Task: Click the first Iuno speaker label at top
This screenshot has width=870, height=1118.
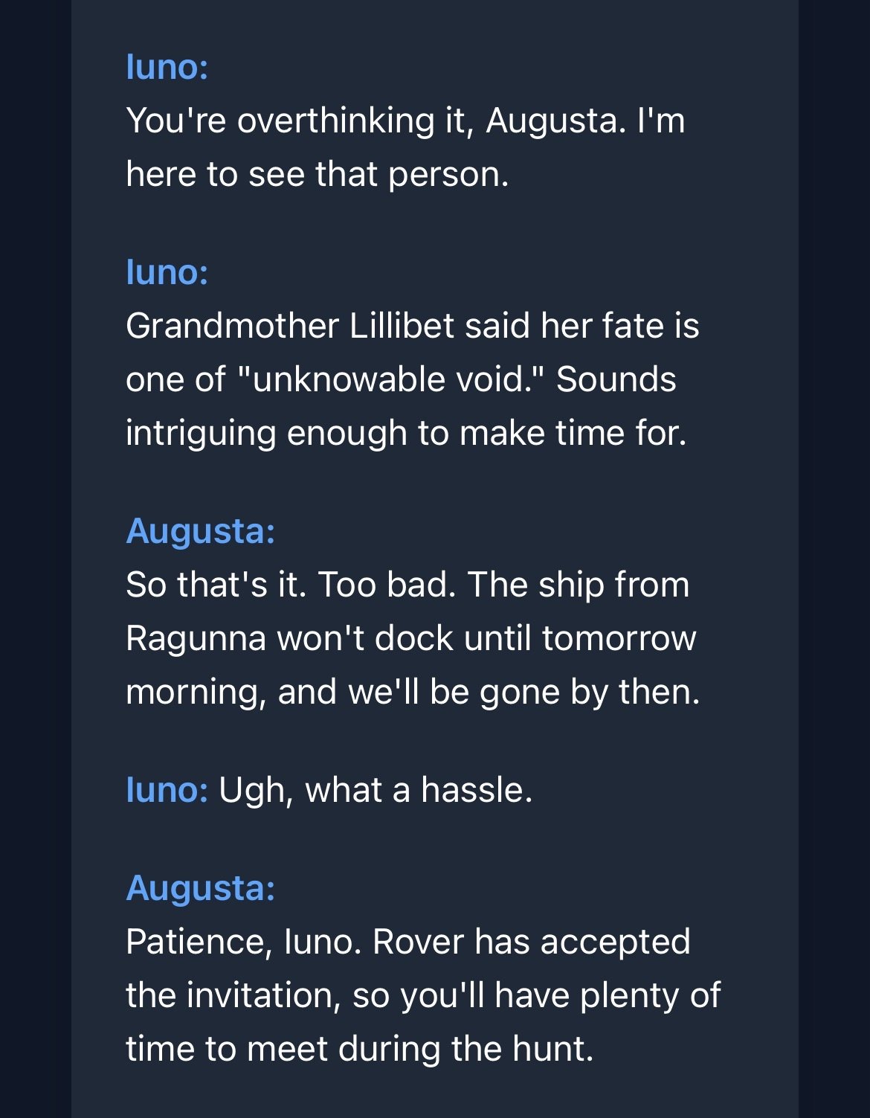Action: coord(167,67)
